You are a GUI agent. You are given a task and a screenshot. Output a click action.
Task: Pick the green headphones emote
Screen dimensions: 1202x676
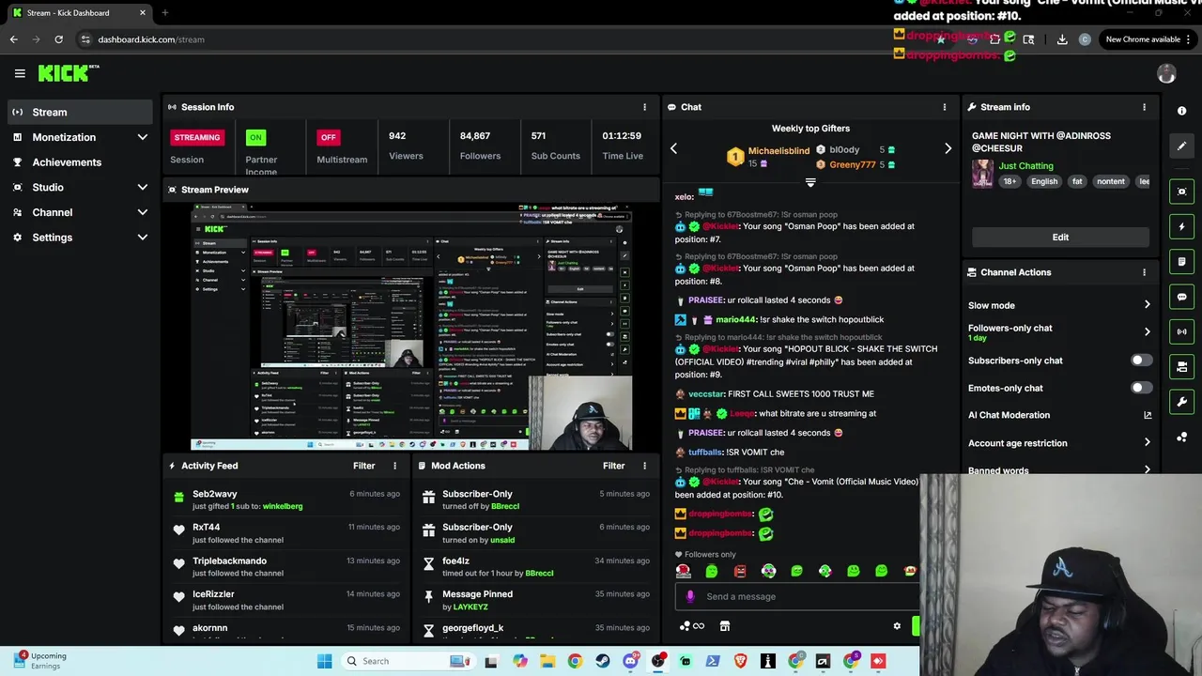[768, 571]
